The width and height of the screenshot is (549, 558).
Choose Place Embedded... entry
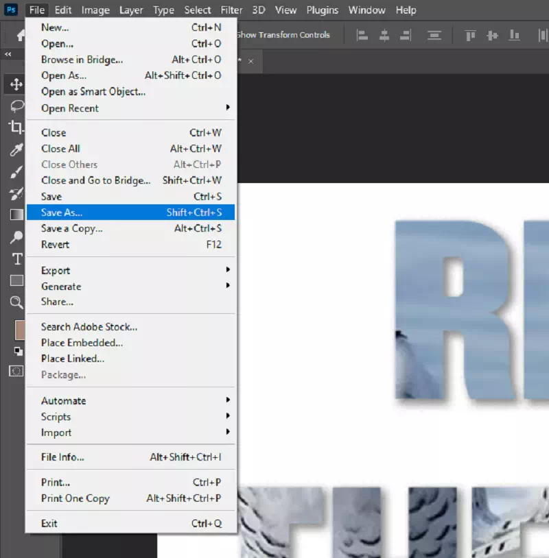tap(131, 343)
